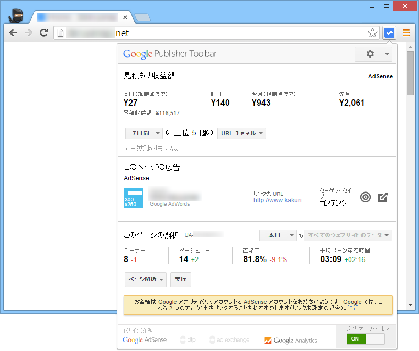Click the 300x250 ad thumbnail
419x351 pixels.
(134, 198)
